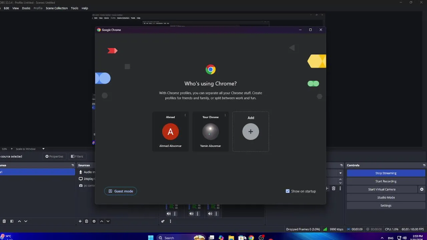Select the Yamin Abuomar Chrome profile
This screenshot has height=240, width=427.
[x=210, y=132]
